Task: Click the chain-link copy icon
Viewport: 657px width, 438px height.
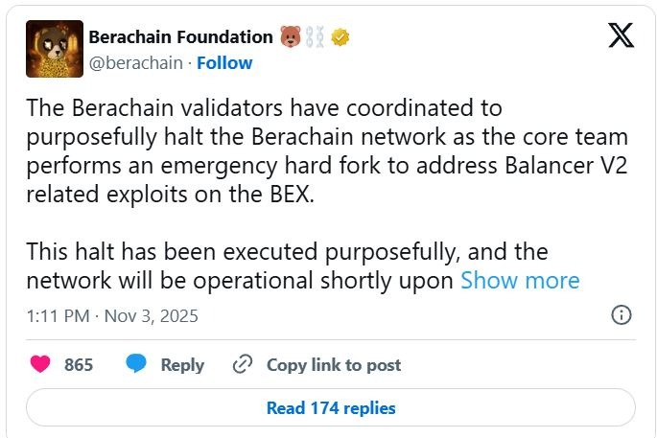Action: point(243,364)
